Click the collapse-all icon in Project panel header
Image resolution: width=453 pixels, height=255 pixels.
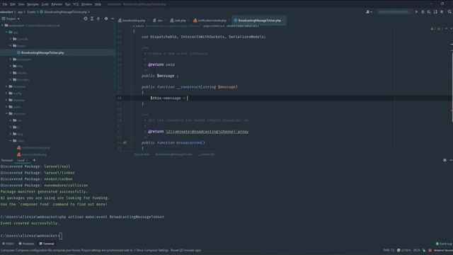(x=98, y=18)
